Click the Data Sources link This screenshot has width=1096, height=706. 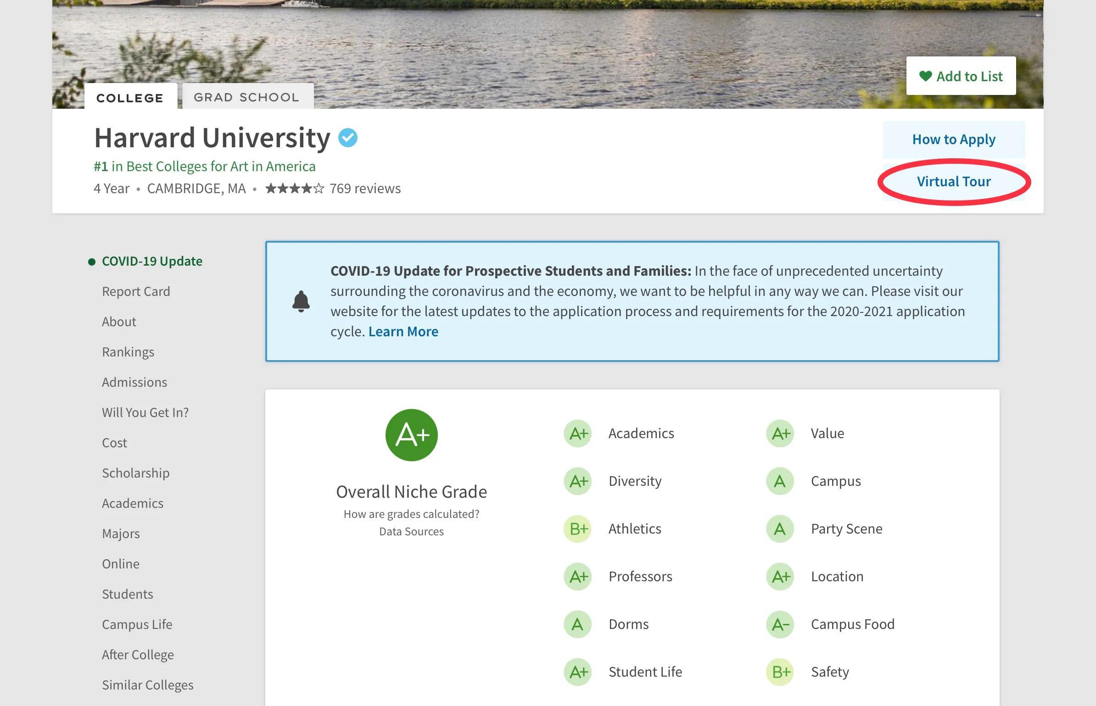coord(412,531)
